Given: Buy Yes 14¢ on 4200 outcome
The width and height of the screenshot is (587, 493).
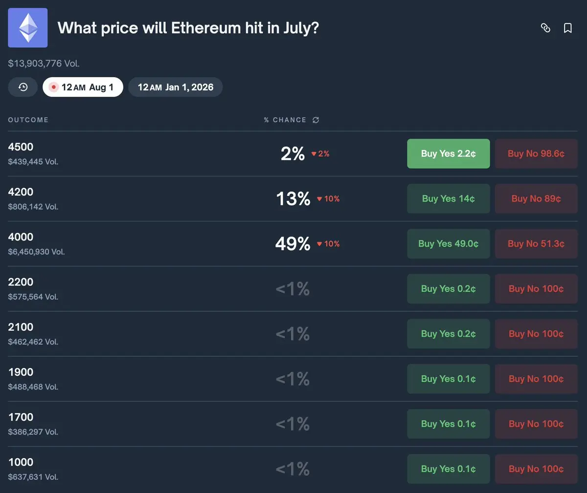Looking at the screenshot, I should [x=448, y=198].
